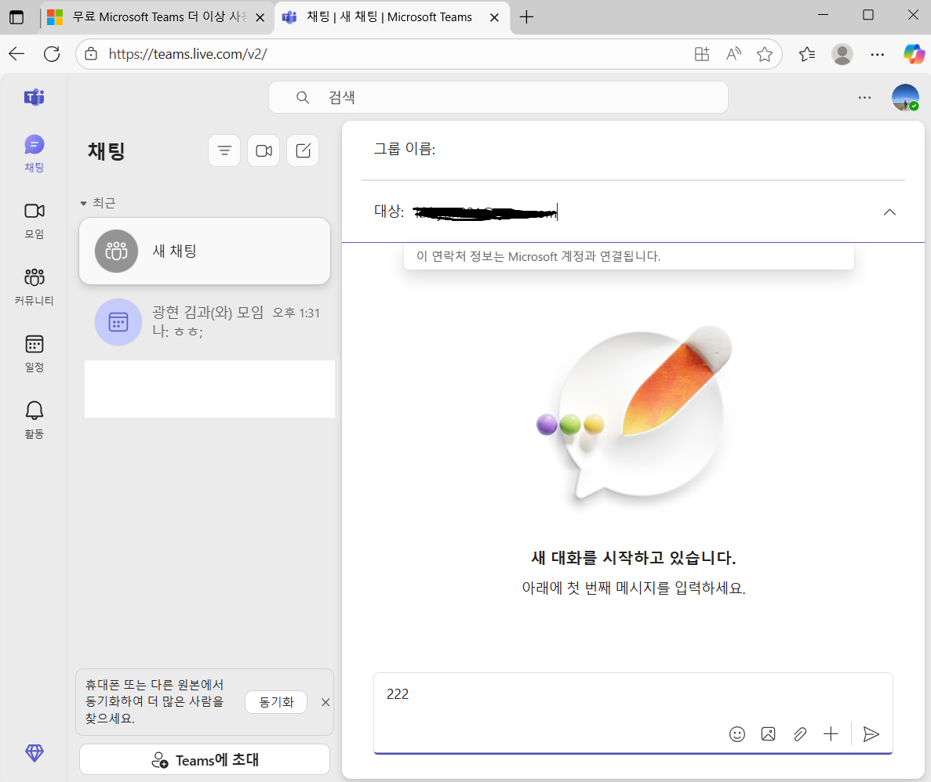The width and height of the screenshot is (931, 782).
Task: Open a new browser tab
Action: pos(526,17)
